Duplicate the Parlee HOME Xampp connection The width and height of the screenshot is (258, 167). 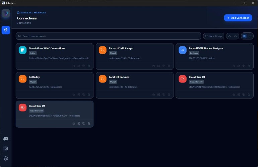[164, 66]
